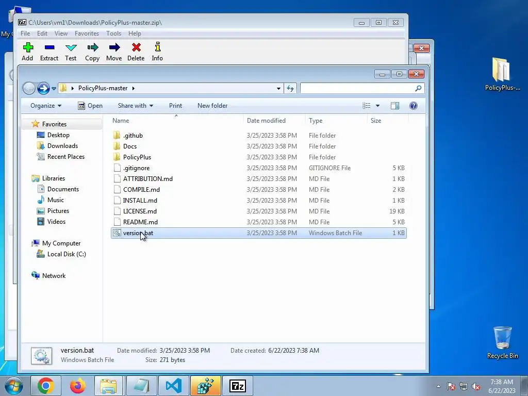Change the view layout icon
The width and height of the screenshot is (528, 396).
click(367, 106)
